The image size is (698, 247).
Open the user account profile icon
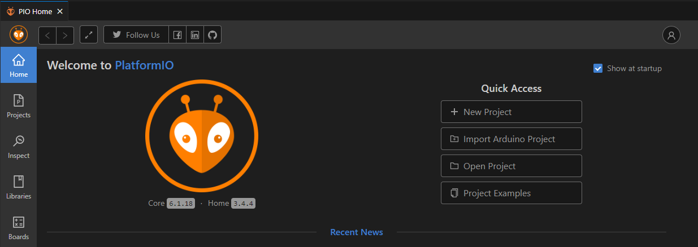(671, 35)
